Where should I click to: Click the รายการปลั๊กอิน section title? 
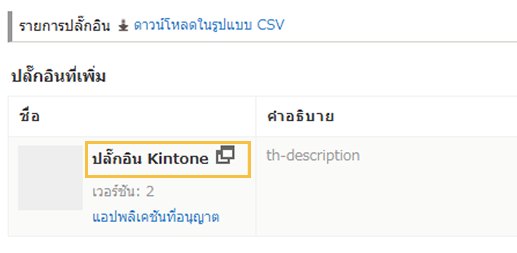pos(65,26)
